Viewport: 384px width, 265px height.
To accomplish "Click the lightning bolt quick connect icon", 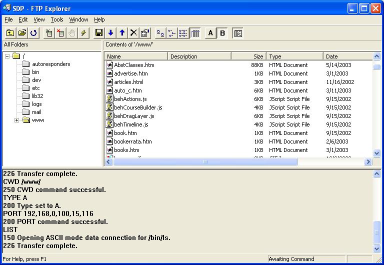I will click(83, 33).
